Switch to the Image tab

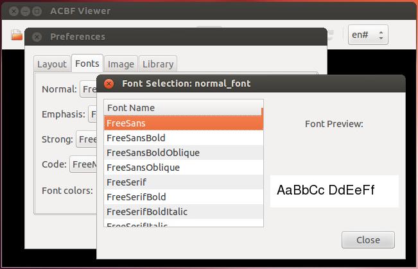(121, 64)
